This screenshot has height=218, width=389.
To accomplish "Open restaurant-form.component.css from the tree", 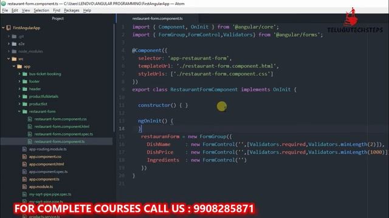I will point(61,119).
